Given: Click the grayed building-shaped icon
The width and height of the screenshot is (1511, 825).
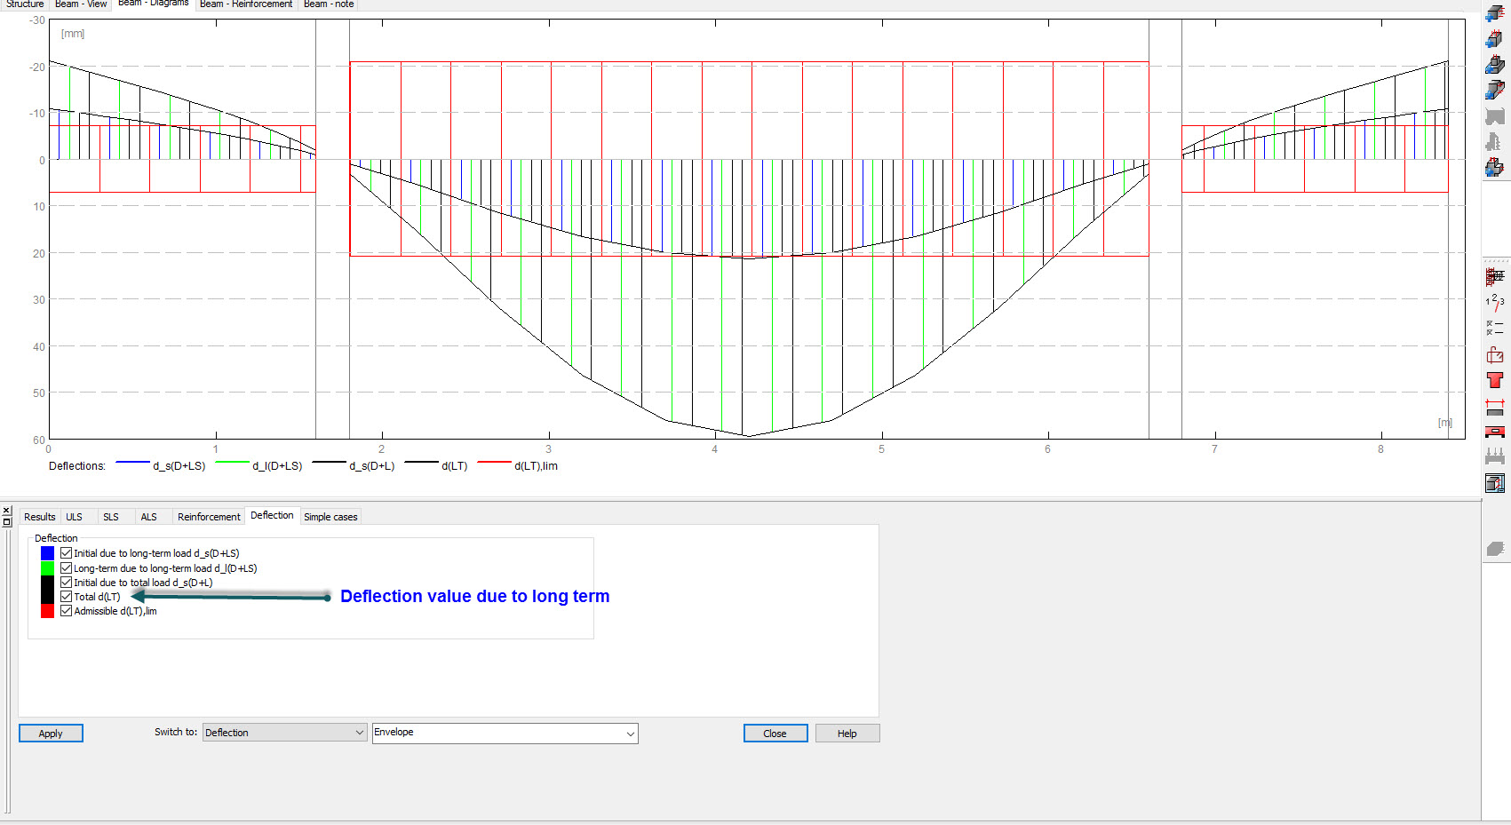Looking at the screenshot, I should point(1495,141).
